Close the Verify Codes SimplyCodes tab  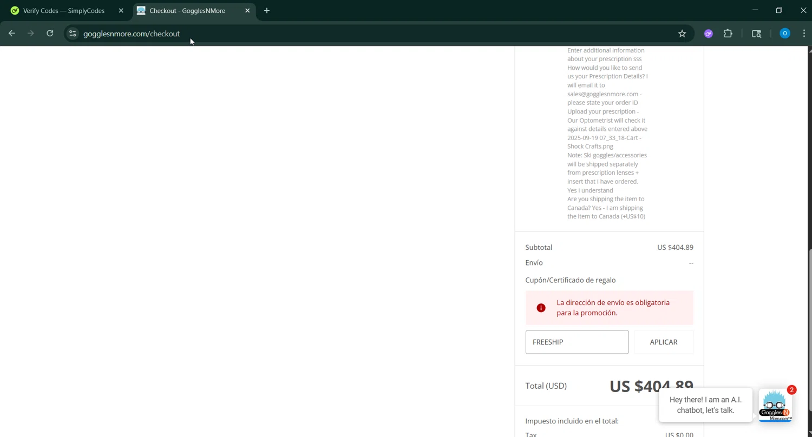point(121,11)
